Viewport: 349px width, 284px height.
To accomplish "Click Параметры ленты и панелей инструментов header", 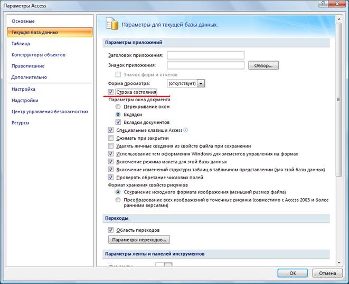I will click(x=216, y=254).
